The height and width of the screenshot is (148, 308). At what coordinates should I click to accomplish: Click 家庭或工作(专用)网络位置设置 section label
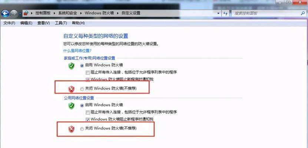click(89, 58)
